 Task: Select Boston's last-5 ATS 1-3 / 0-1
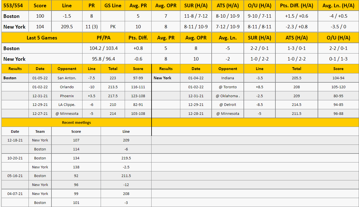297,48
